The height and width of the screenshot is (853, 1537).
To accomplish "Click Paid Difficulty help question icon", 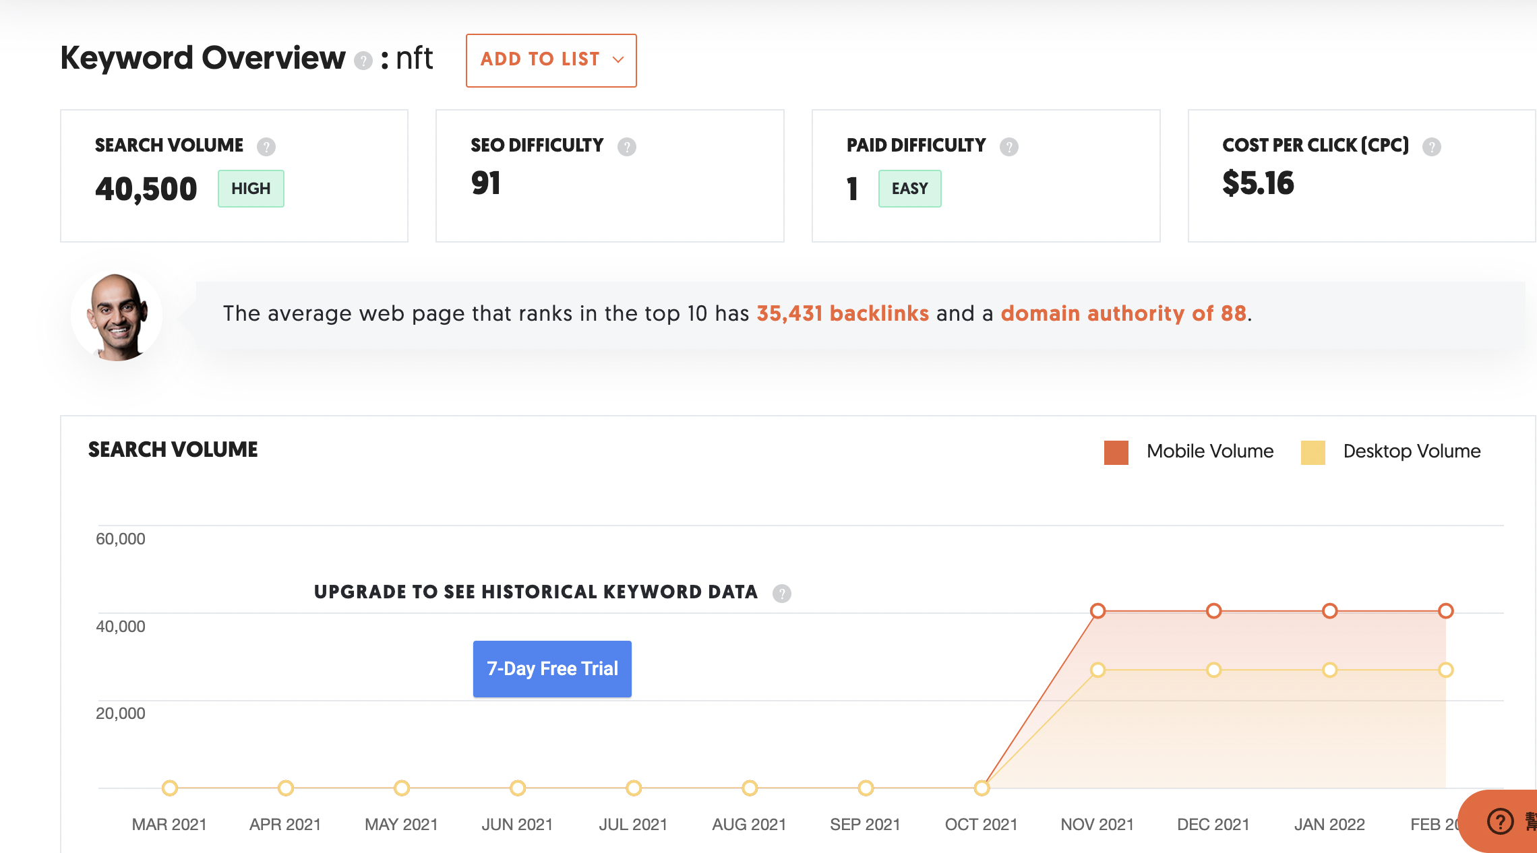I will (1009, 146).
